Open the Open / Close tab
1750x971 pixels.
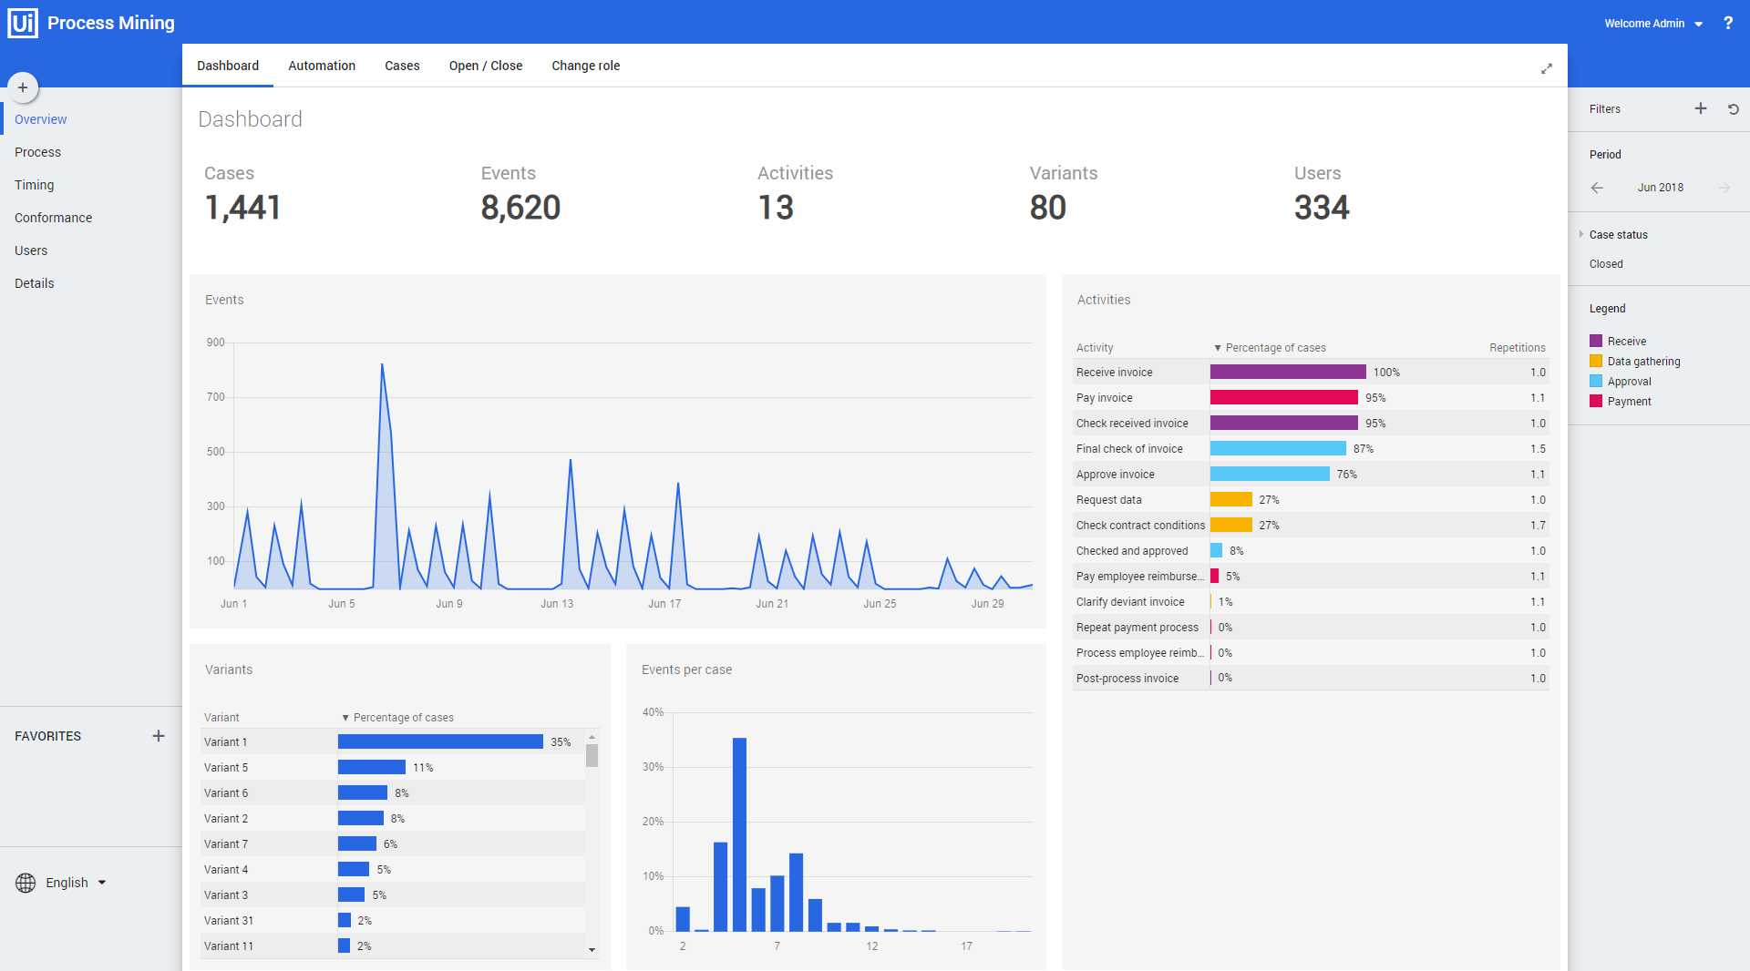point(486,66)
